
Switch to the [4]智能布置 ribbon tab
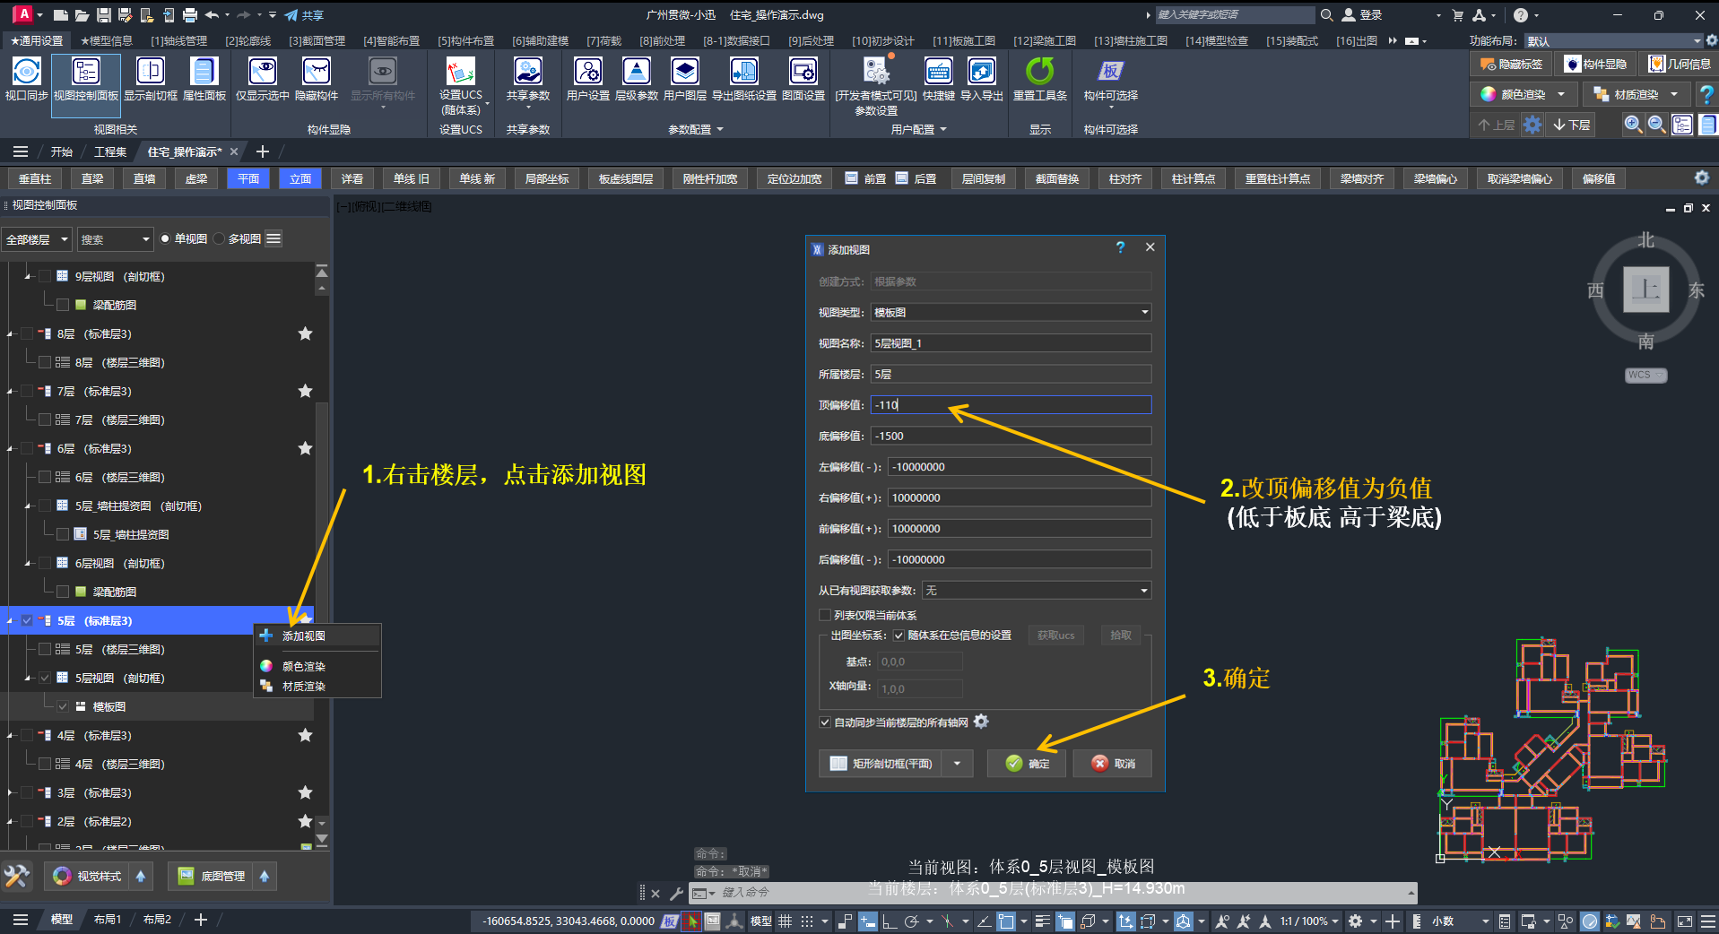tap(391, 41)
